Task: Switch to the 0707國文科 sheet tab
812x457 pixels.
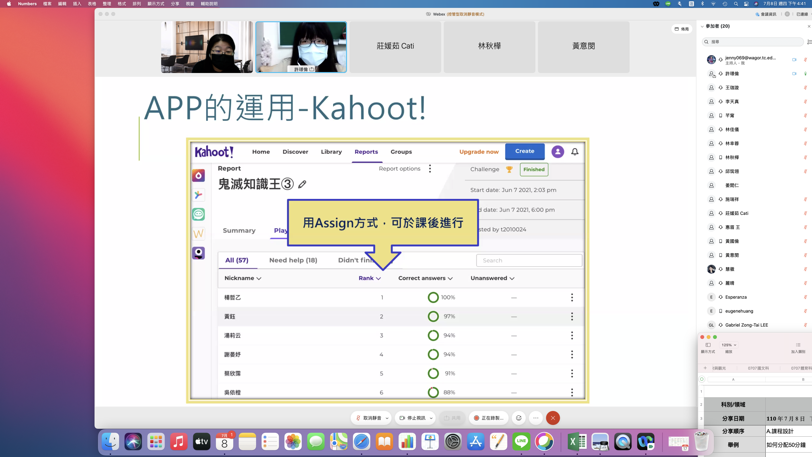Action: 758,368
